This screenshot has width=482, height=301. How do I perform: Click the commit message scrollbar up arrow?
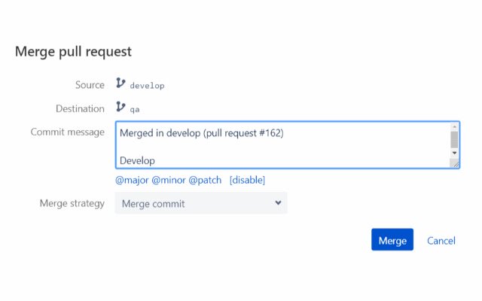454,126
